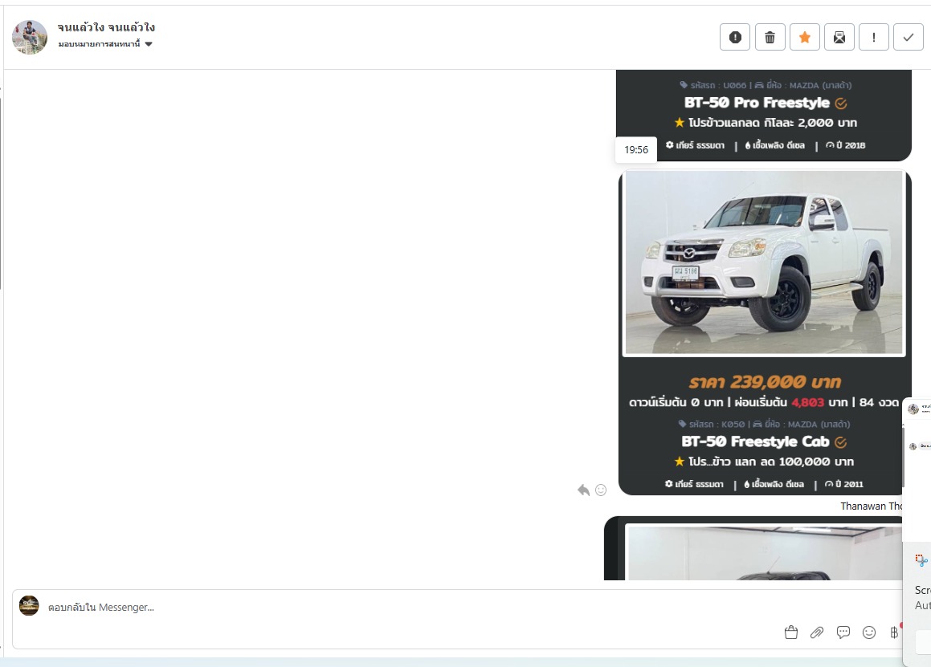The height and width of the screenshot is (667, 931).
Task: Reply to BT-50 Freestyle Cab message arrow
Action: click(584, 490)
